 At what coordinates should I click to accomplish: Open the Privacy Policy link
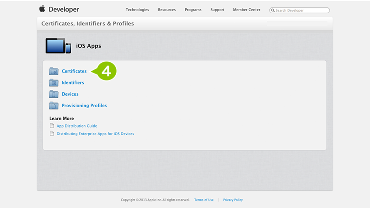[233, 200]
